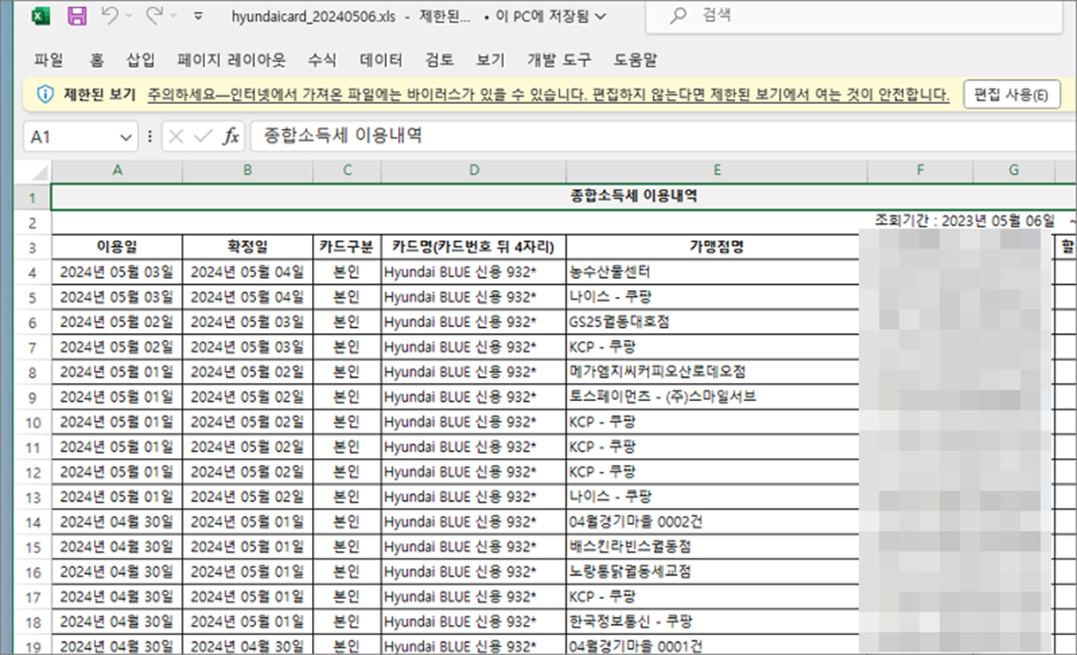The height and width of the screenshot is (655, 1077).
Task: Click 이용일 cell in row 4
Action: pyautogui.click(x=117, y=272)
